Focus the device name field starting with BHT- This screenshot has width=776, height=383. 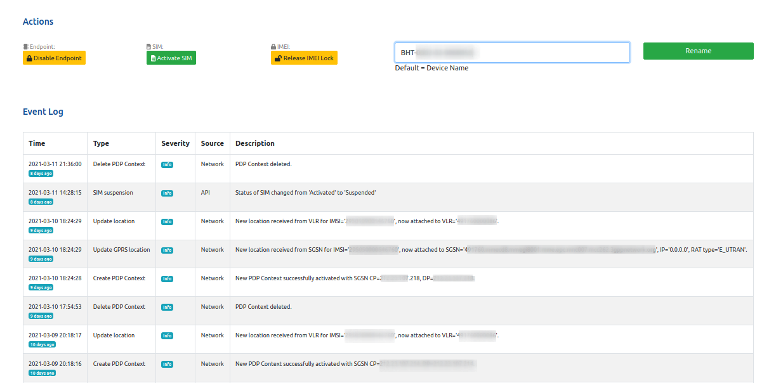pyautogui.click(x=512, y=53)
